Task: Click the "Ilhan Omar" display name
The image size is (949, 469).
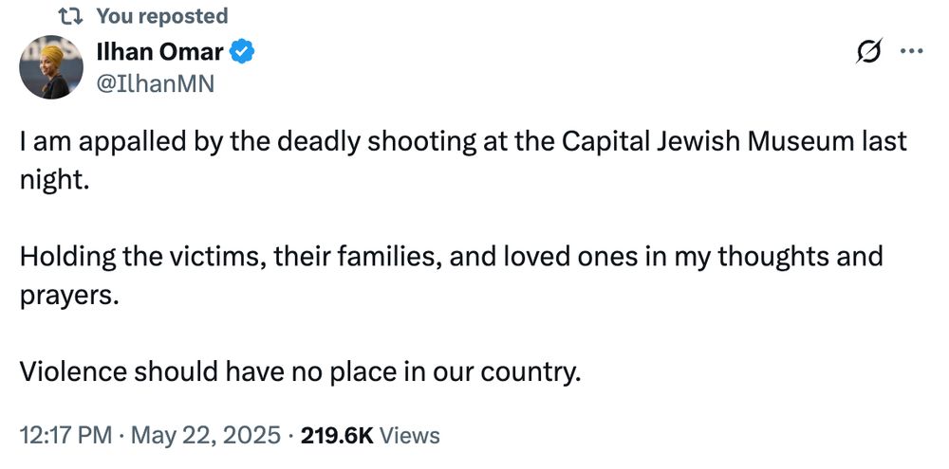Action: [159, 52]
